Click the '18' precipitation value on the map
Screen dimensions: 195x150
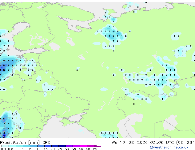4,70
